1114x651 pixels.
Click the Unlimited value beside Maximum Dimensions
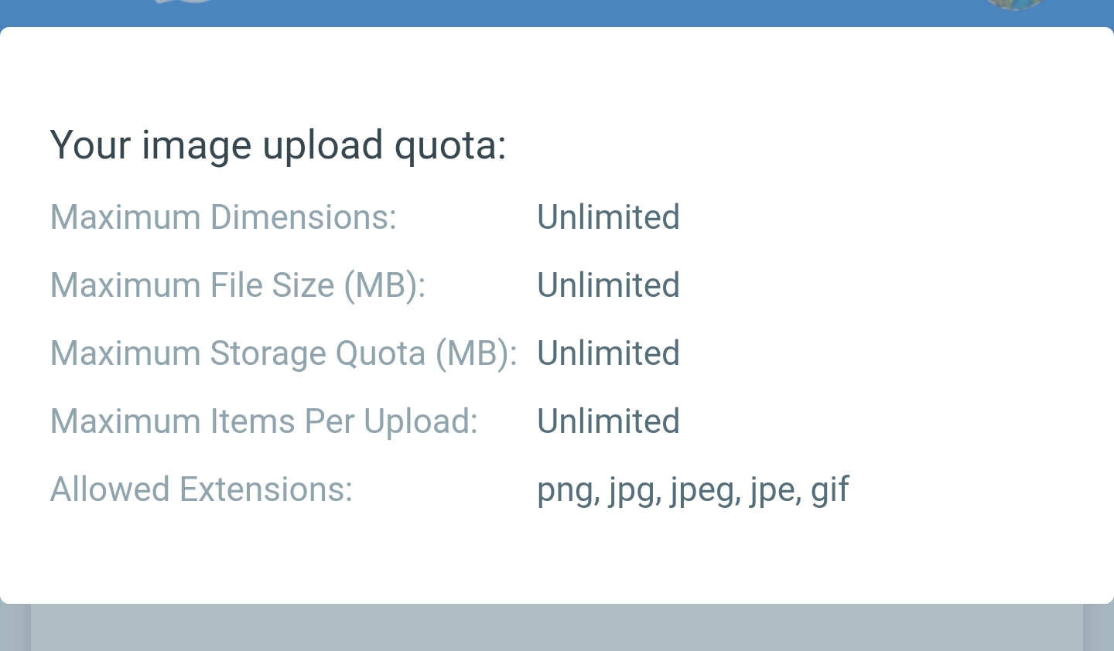[x=608, y=217]
